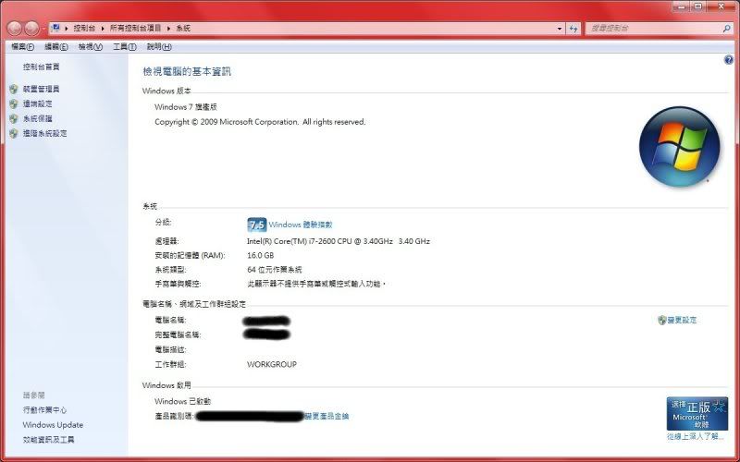Go to 控制台首頁 link
The image size is (740, 462).
(x=41, y=67)
